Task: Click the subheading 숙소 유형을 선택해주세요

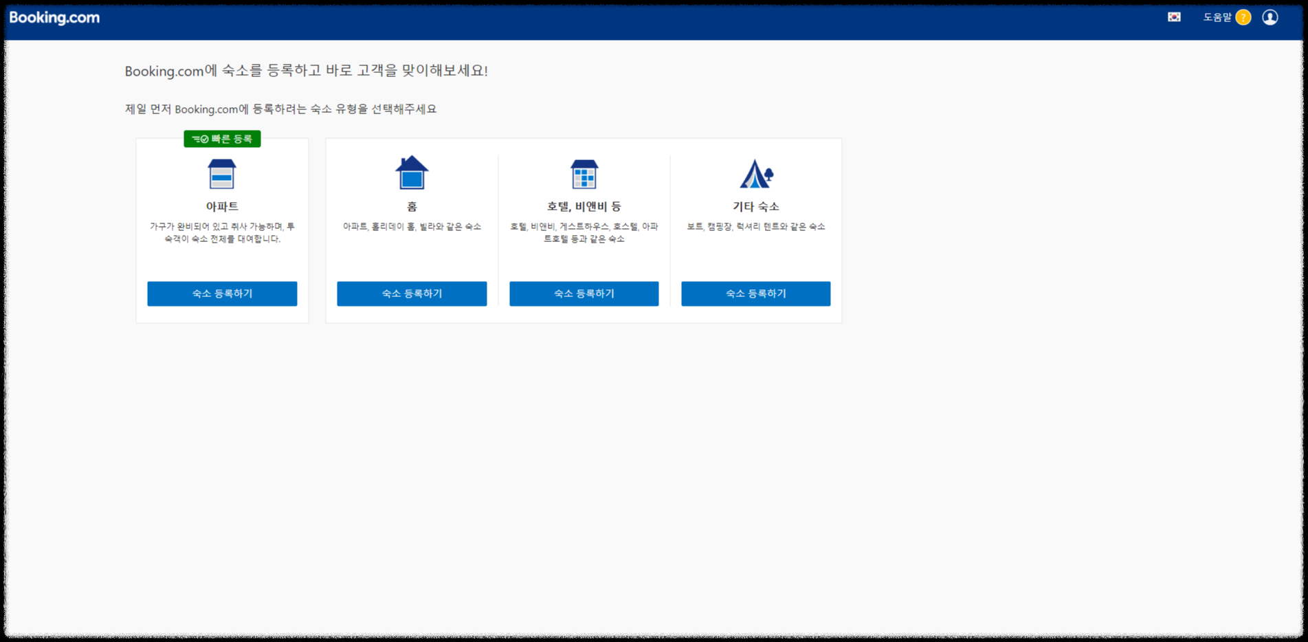Action: click(x=280, y=109)
